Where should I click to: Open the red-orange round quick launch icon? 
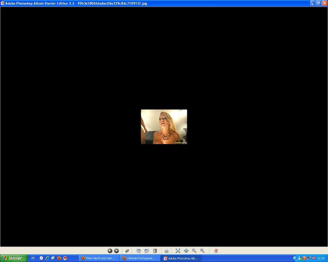pos(65,258)
